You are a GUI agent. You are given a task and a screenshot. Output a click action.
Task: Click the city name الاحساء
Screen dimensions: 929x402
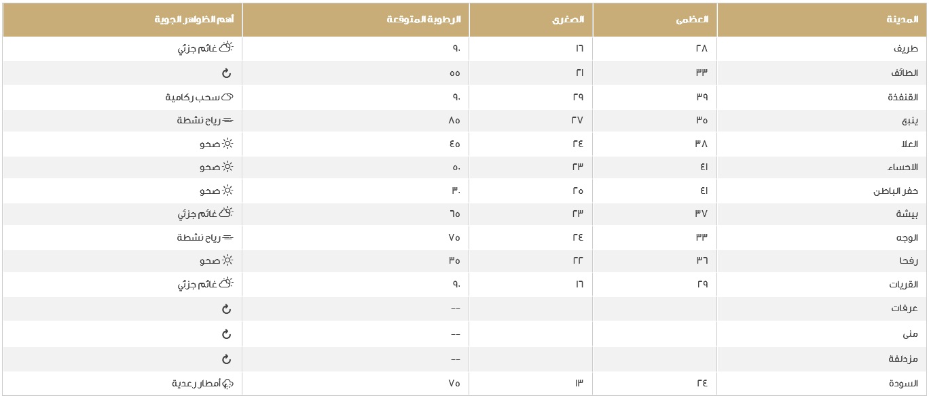tap(902, 167)
